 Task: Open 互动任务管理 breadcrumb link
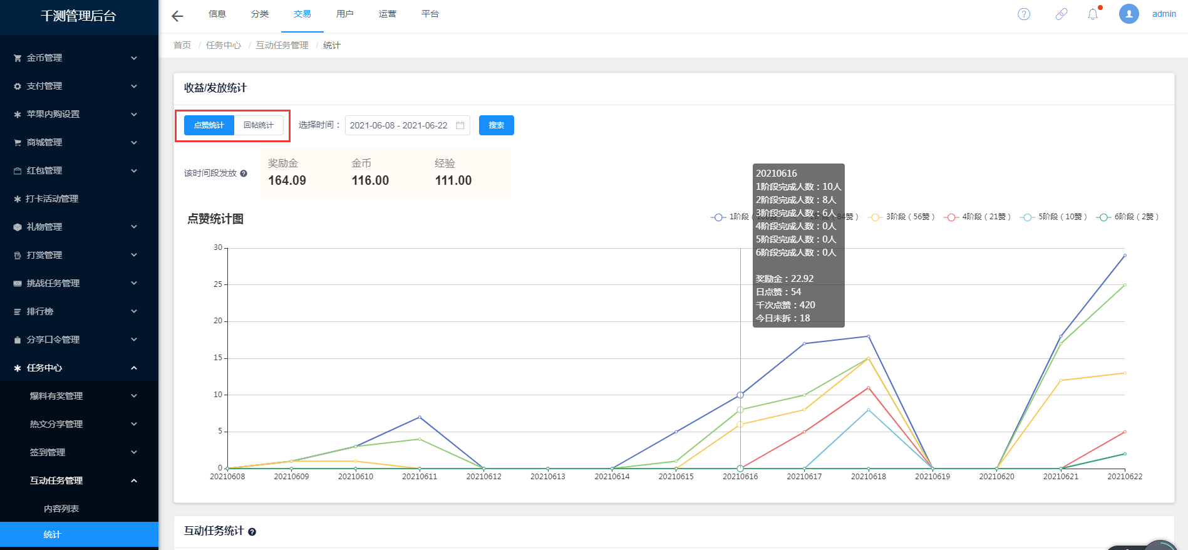282,45
